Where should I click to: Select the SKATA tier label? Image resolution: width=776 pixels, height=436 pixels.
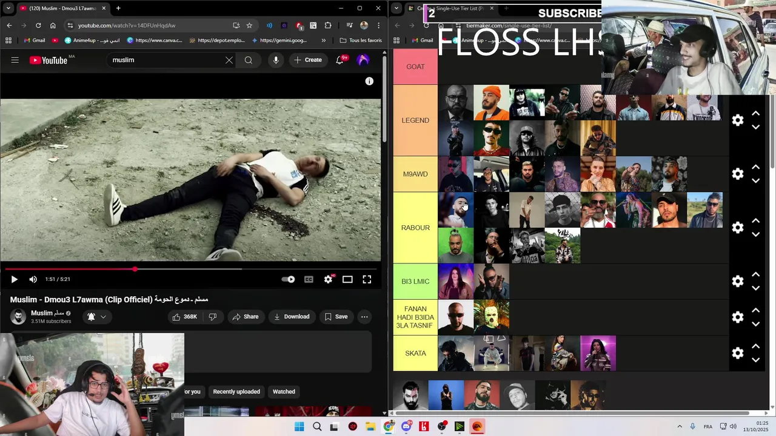coord(415,353)
